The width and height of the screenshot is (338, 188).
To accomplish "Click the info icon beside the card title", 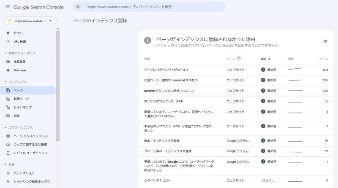I will [x=147, y=40].
